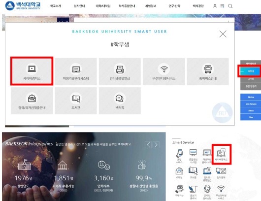Select the 학부생 tab in the side panel
The height and width of the screenshot is (201, 261).
click(x=251, y=71)
